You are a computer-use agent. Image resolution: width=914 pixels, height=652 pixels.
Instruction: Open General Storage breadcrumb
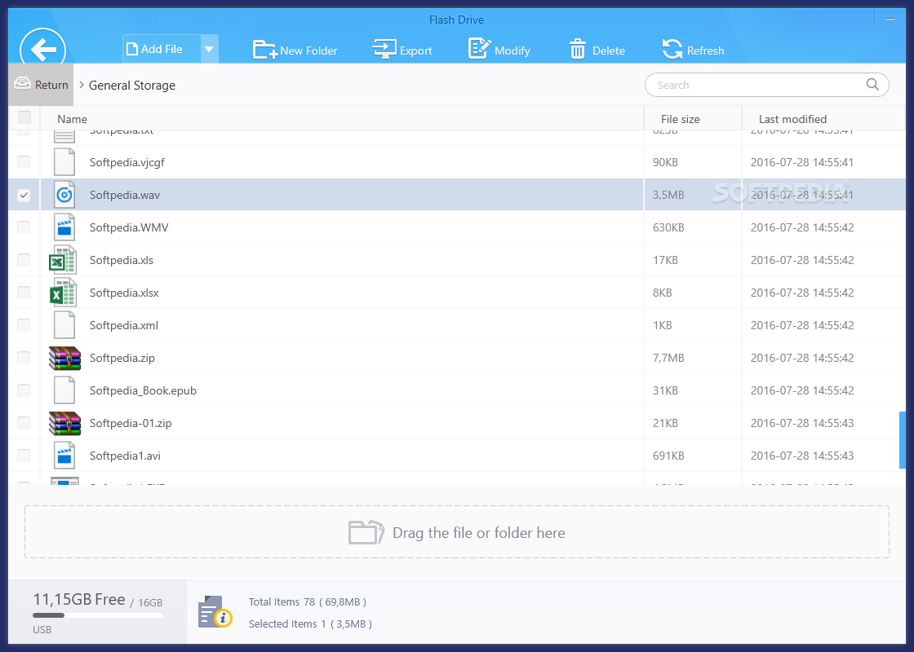[131, 86]
